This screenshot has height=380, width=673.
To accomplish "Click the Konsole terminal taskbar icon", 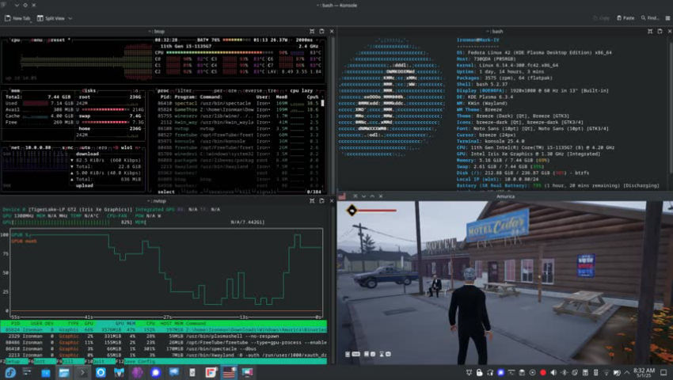I will (x=82, y=373).
